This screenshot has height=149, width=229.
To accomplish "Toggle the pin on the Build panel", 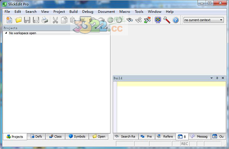I will [x=217, y=78].
